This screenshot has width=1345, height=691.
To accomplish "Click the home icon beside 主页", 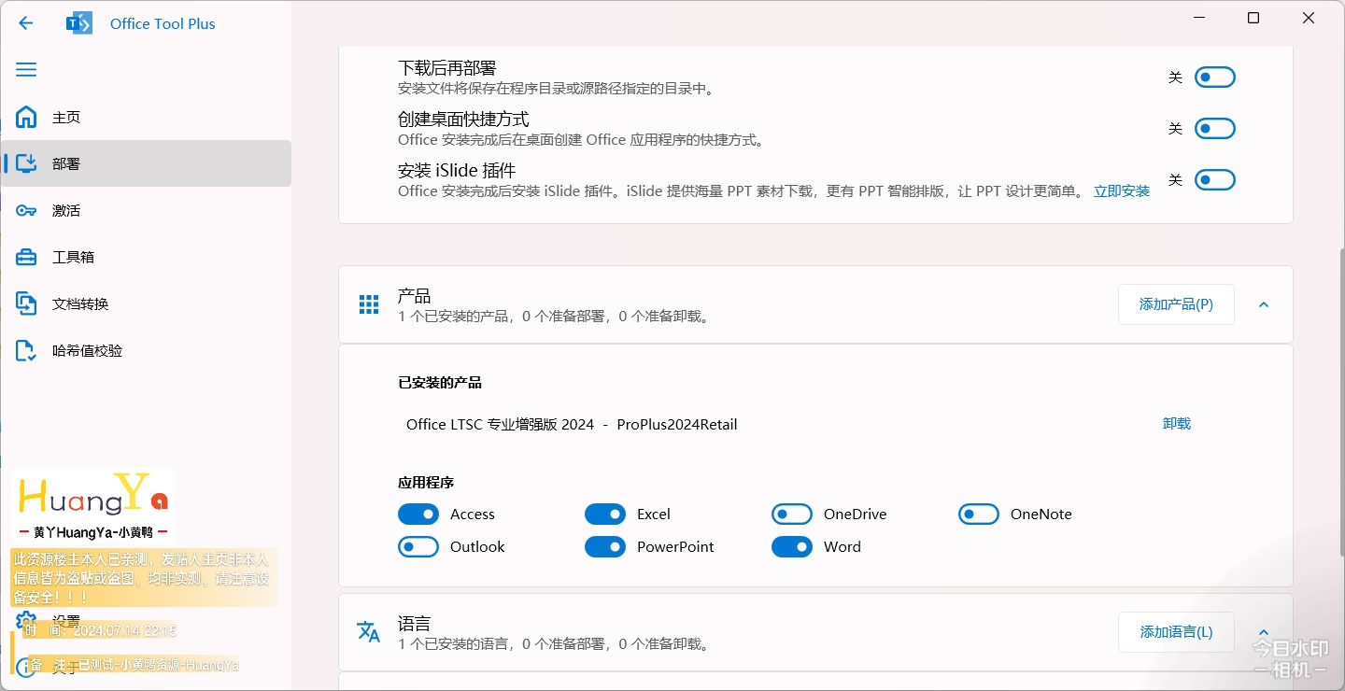I will coord(26,117).
